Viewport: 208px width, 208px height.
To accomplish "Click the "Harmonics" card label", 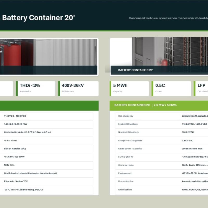I will tap(25, 92).
